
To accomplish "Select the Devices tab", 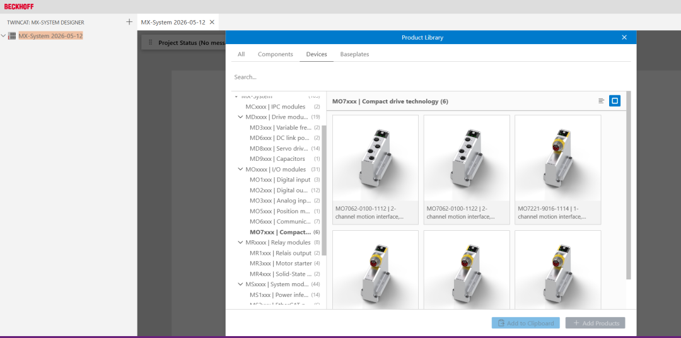I will click(317, 54).
